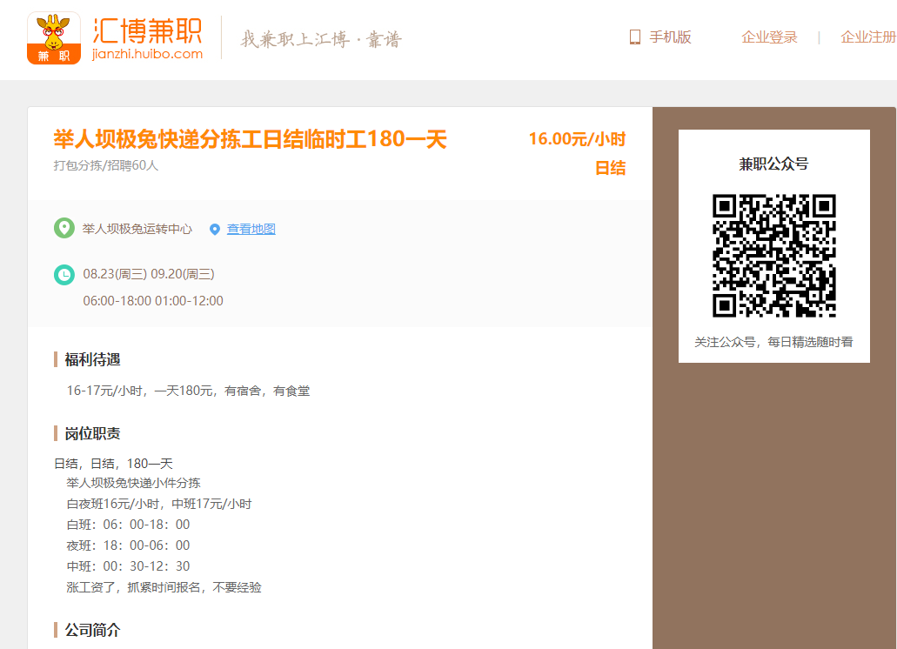Click the line 日结，日结，180一天
This screenshot has width=897, height=649.
coord(113,463)
